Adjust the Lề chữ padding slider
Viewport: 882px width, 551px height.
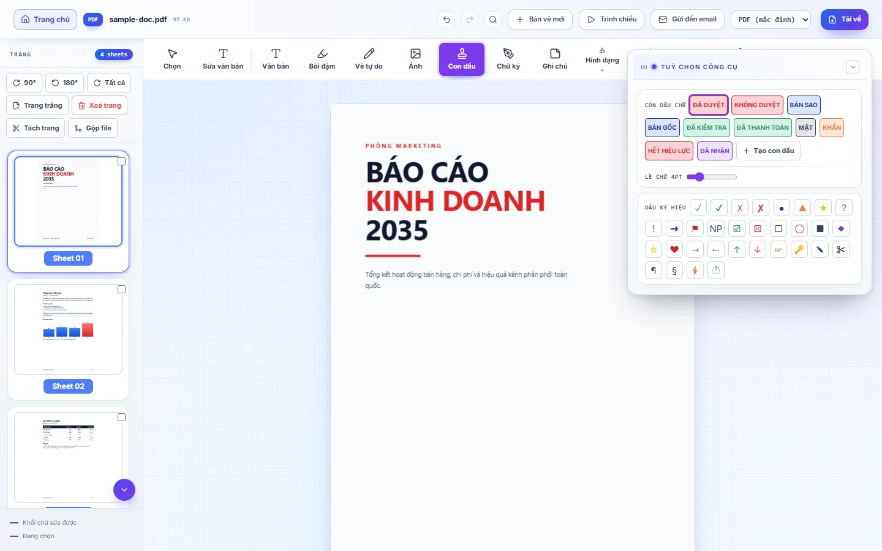(x=711, y=177)
